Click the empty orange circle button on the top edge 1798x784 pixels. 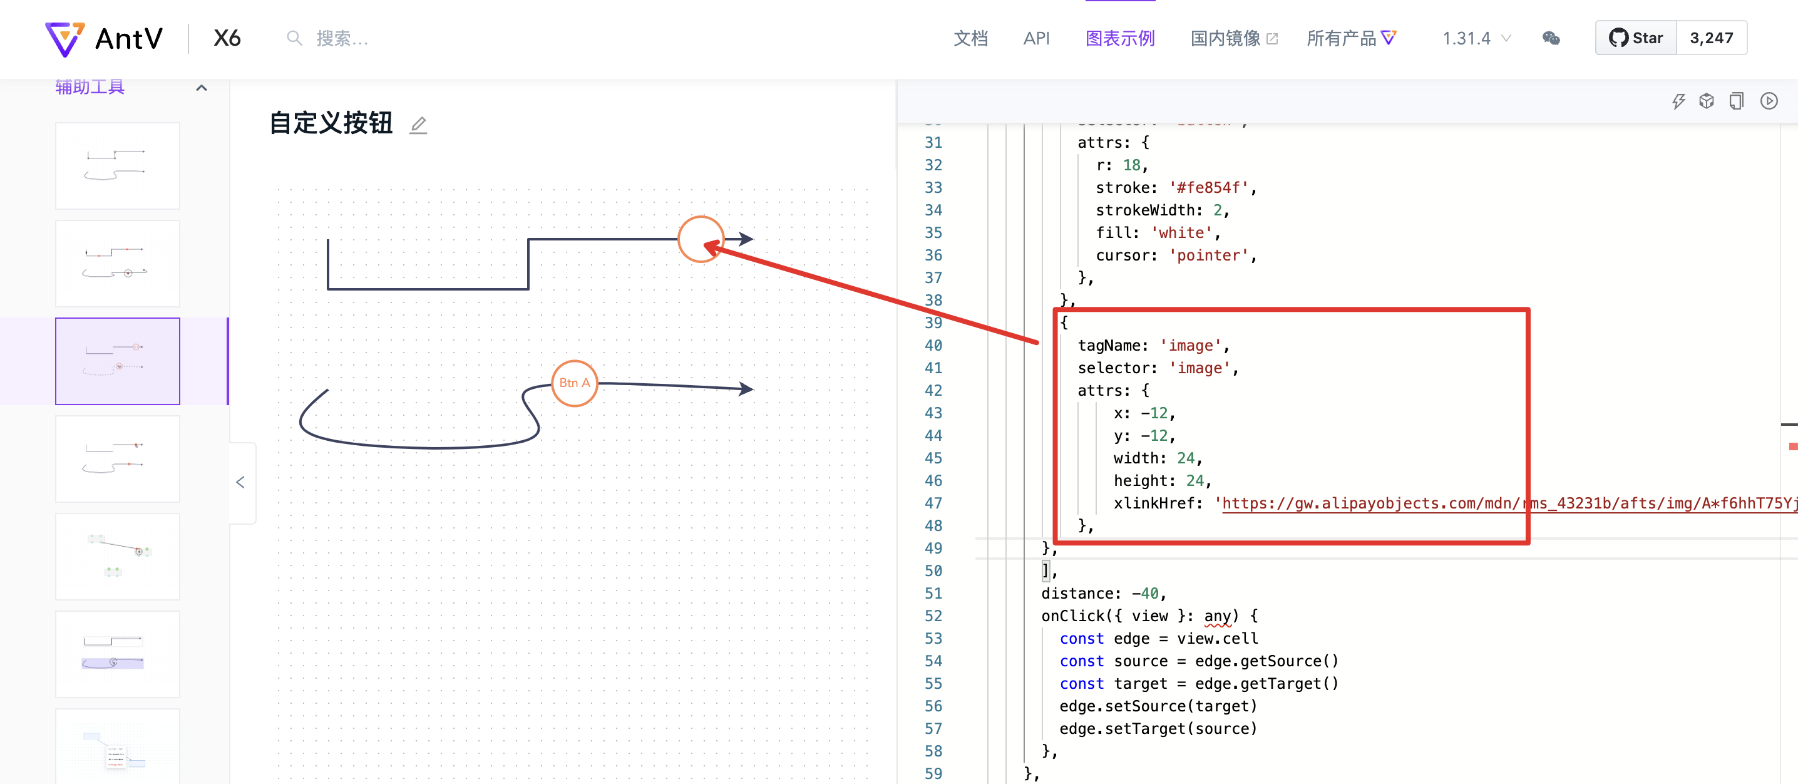click(x=701, y=239)
